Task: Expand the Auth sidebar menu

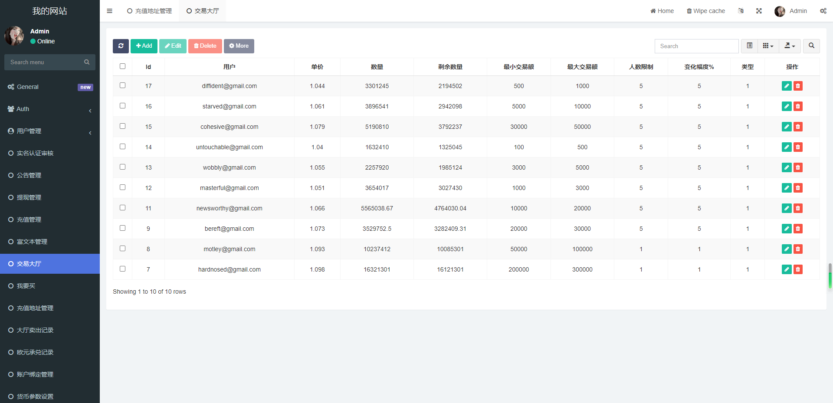Action: tap(50, 109)
